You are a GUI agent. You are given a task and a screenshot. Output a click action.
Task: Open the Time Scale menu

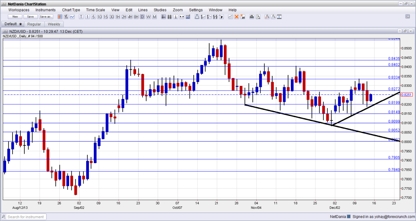point(95,10)
